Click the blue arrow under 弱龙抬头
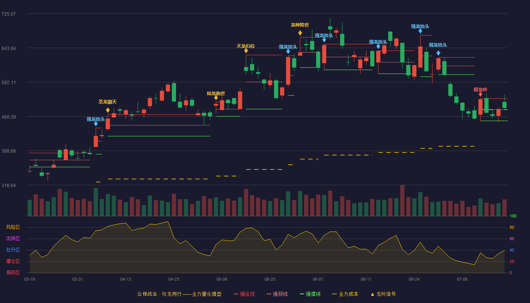 click(438, 53)
